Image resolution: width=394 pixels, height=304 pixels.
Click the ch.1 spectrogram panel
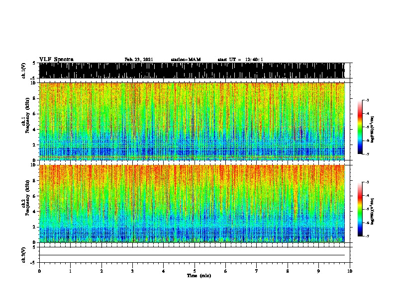192,121
